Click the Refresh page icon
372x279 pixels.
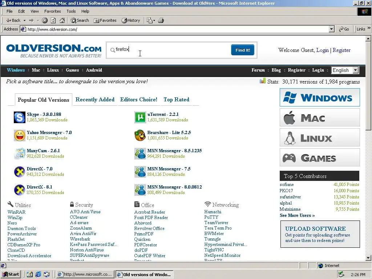[x=53, y=20]
